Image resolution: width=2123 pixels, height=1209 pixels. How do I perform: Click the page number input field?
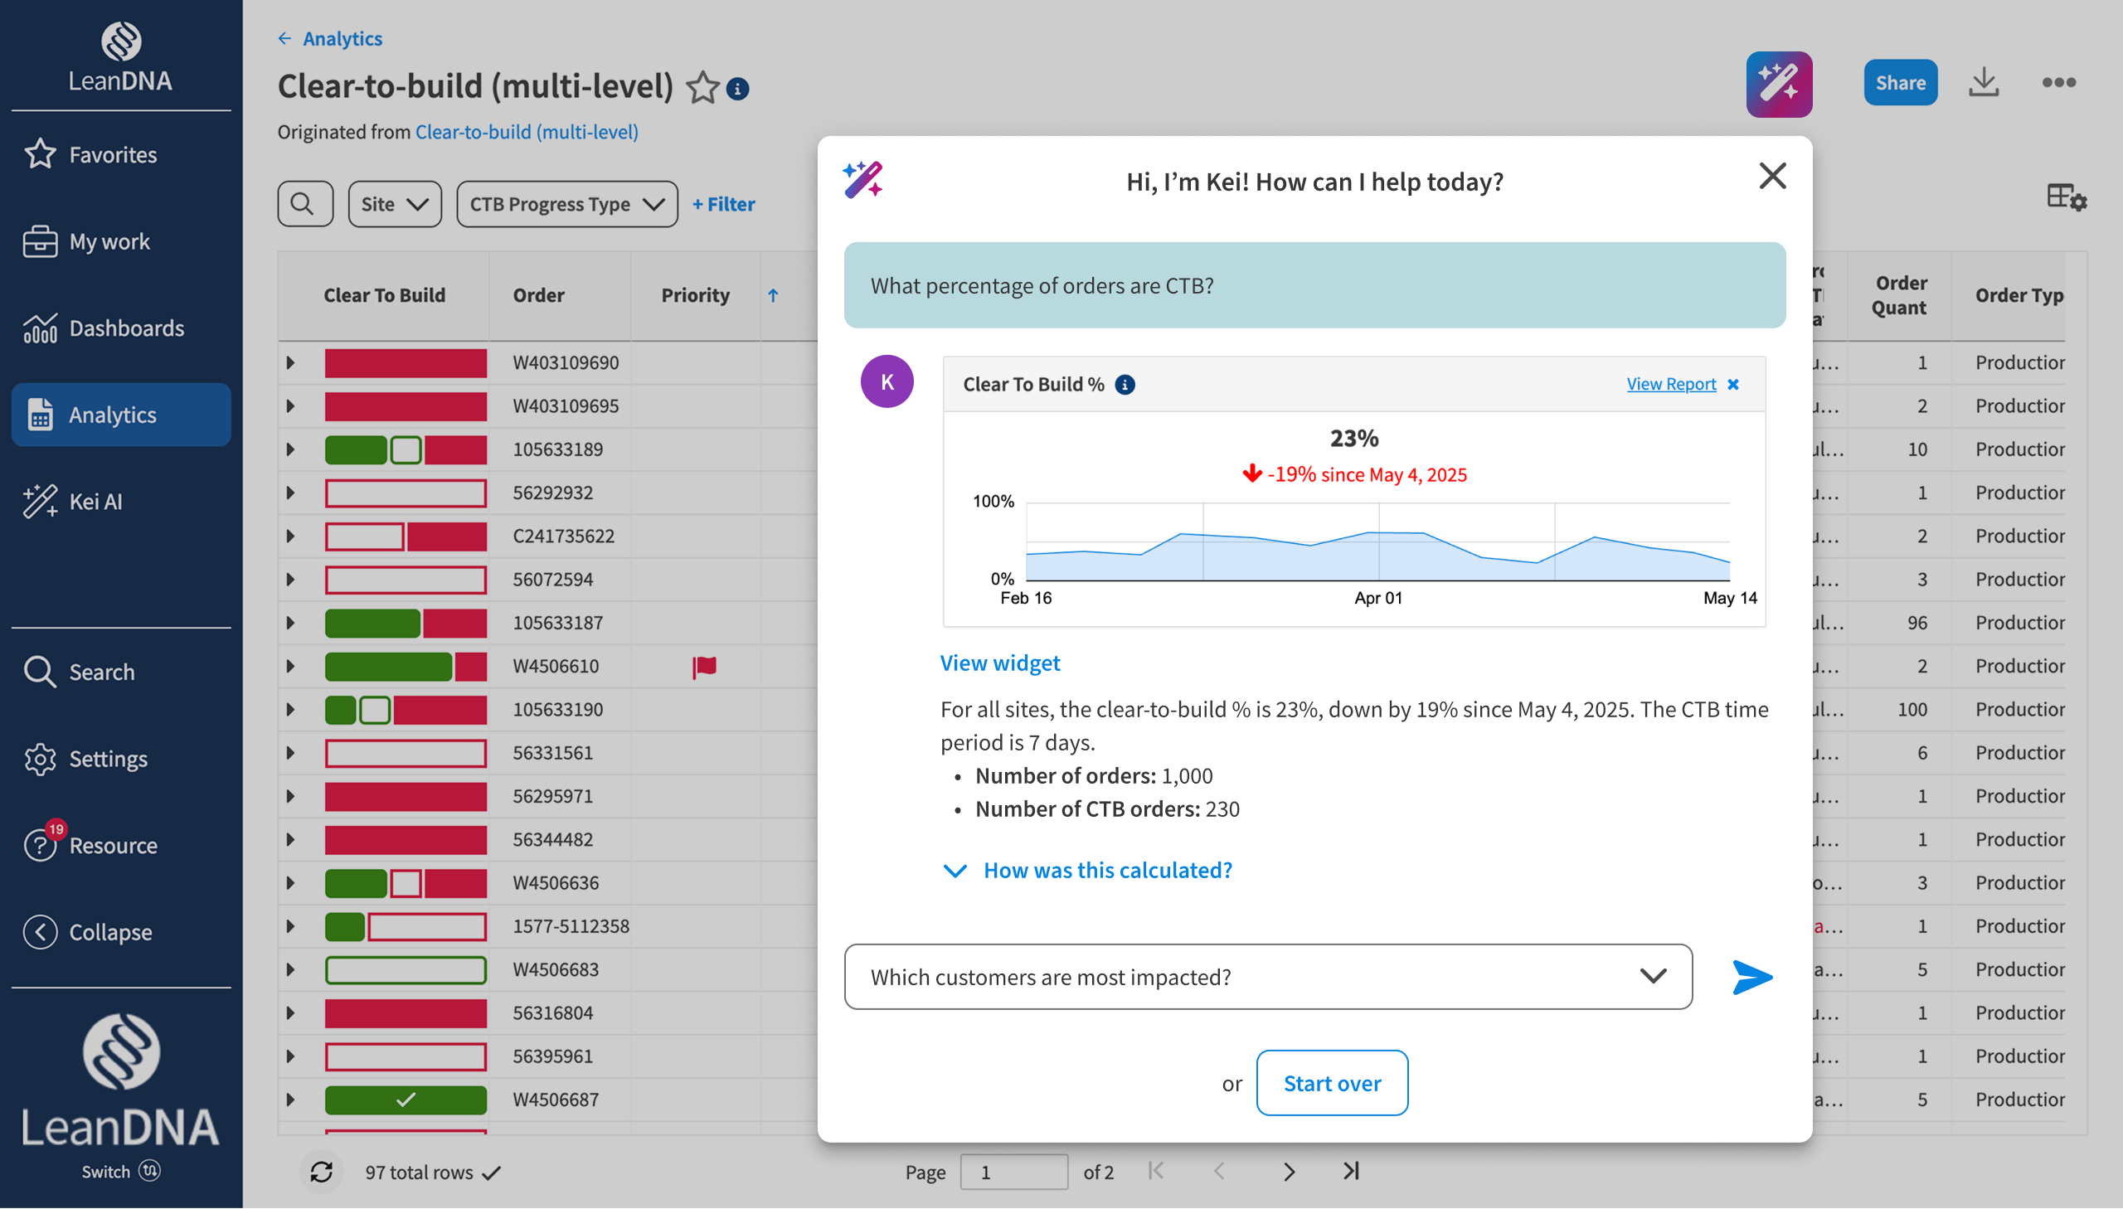point(1013,1172)
